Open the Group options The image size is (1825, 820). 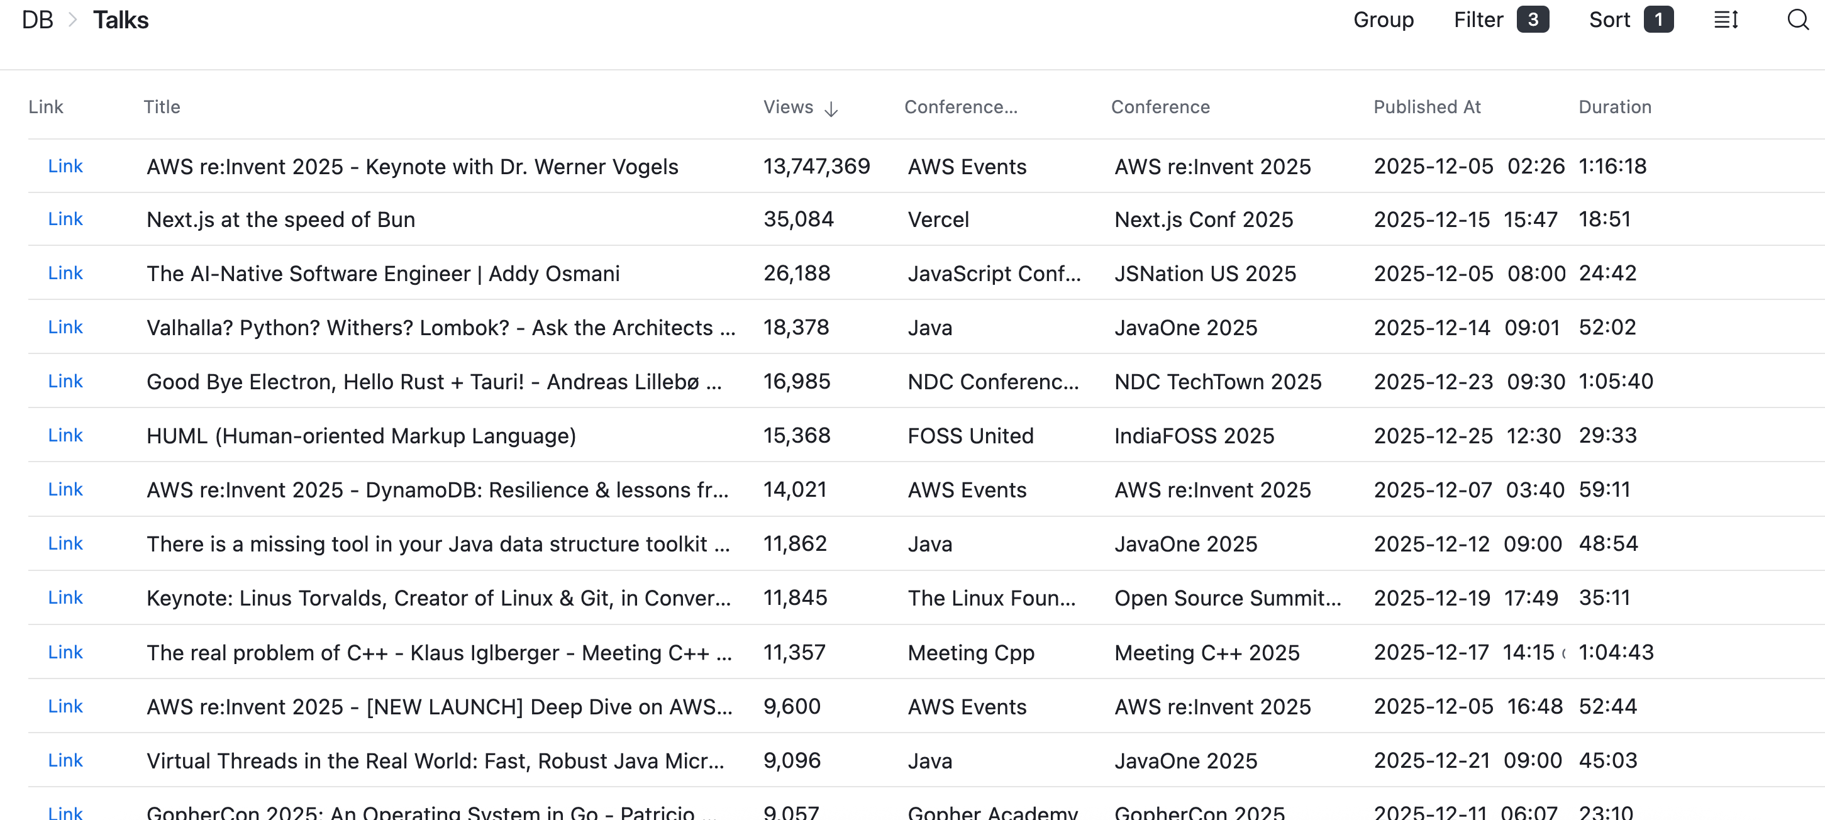click(1383, 20)
